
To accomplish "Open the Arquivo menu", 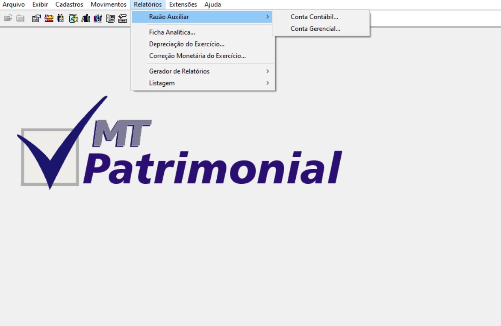I will pyautogui.click(x=13, y=4).
